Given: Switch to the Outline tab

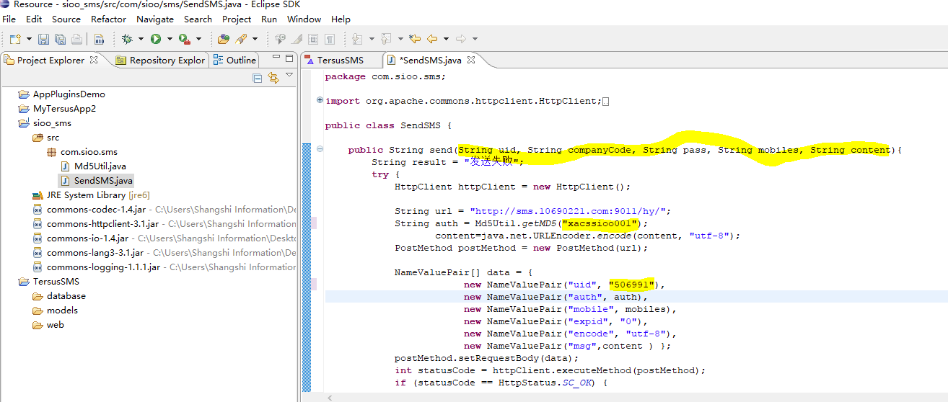Looking at the screenshot, I should (234, 60).
